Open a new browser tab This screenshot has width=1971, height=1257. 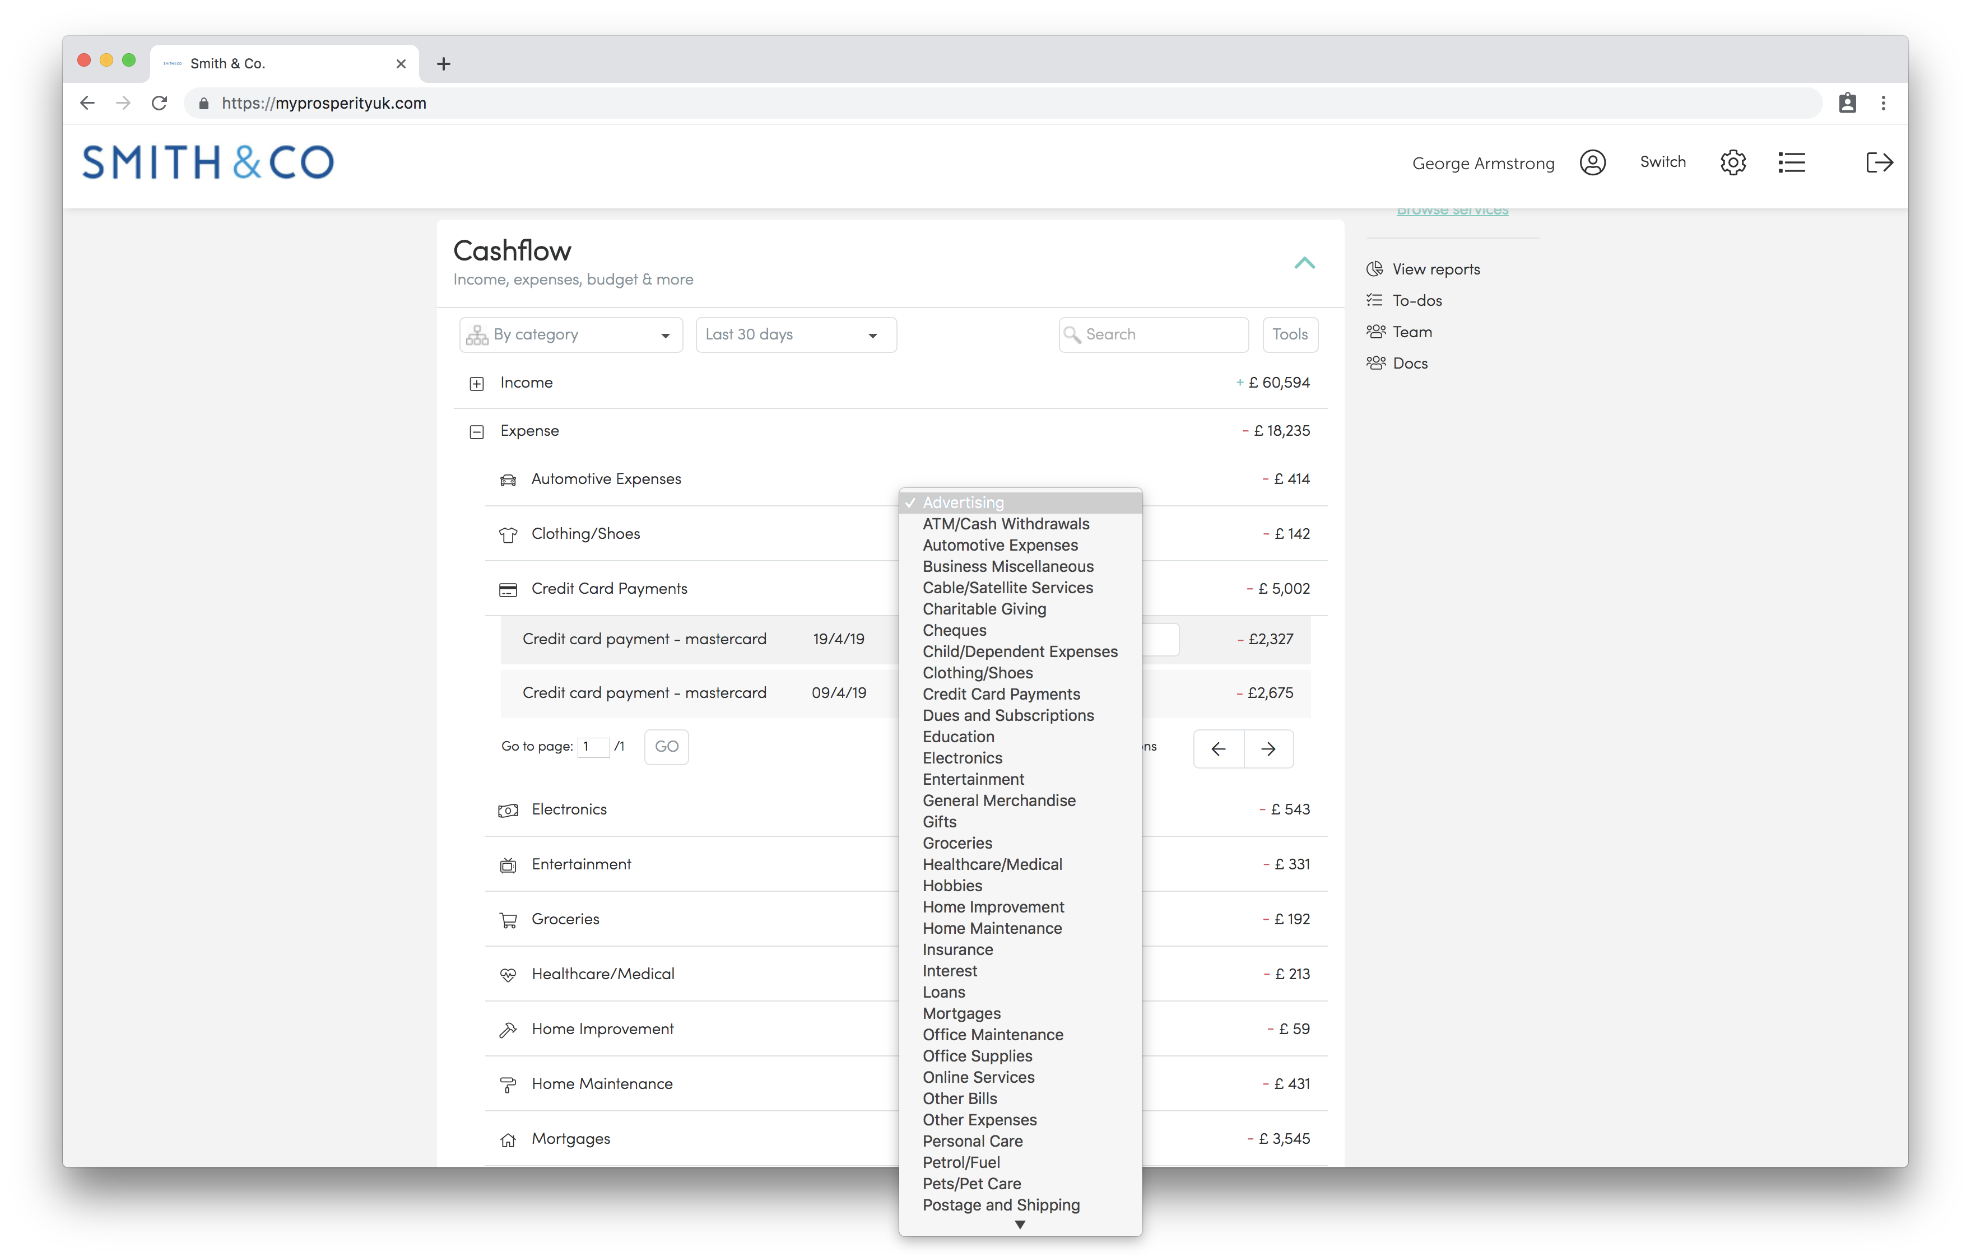point(444,64)
